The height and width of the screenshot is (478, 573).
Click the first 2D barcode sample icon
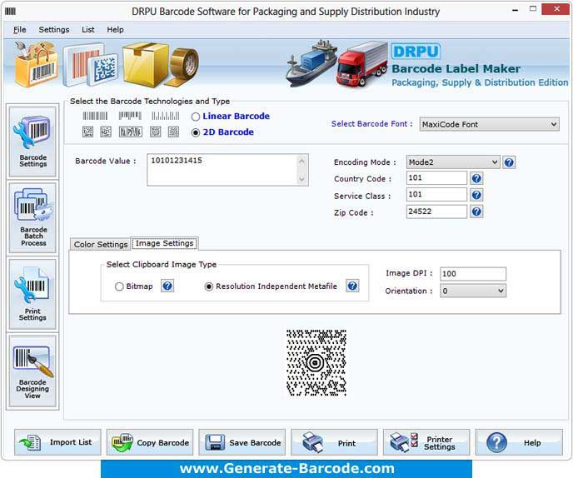coord(87,132)
